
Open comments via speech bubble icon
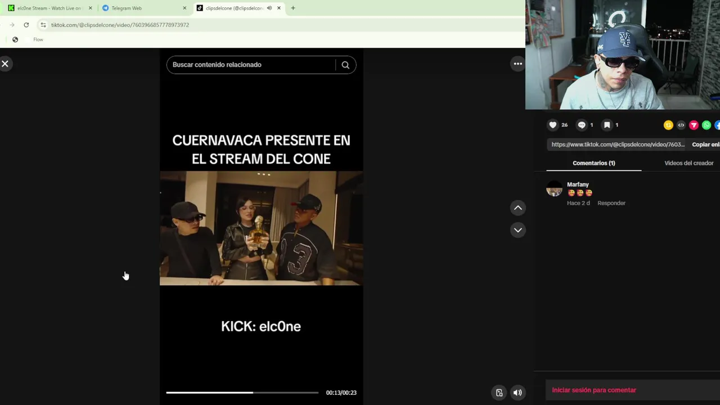coord(582,125)
